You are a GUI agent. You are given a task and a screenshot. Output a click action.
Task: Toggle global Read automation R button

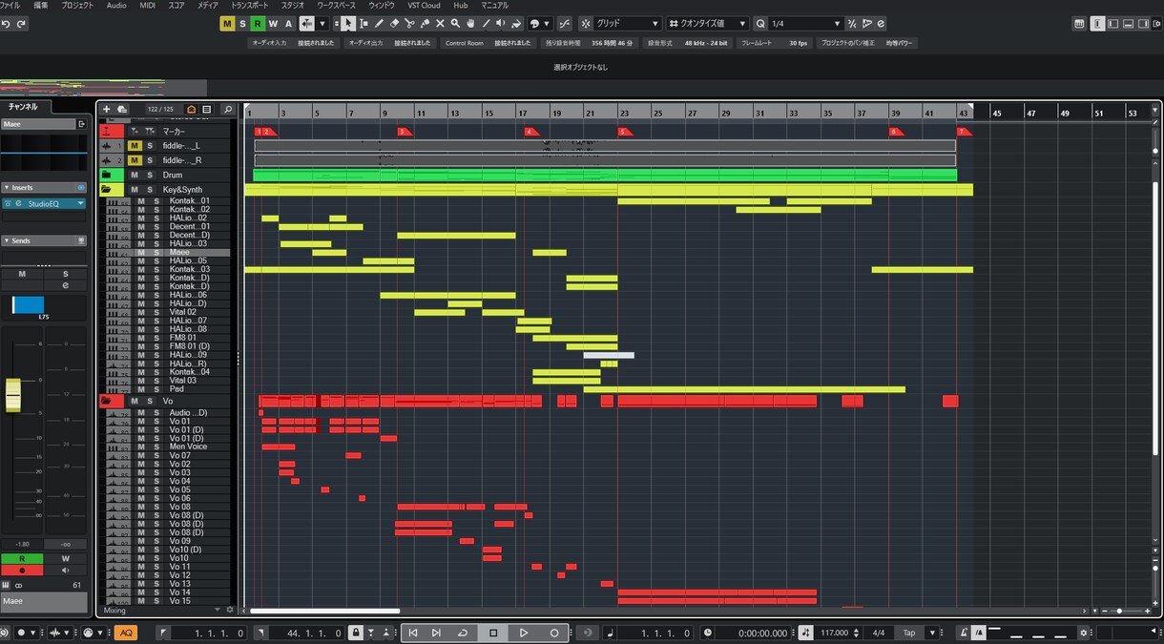(258, 23)
